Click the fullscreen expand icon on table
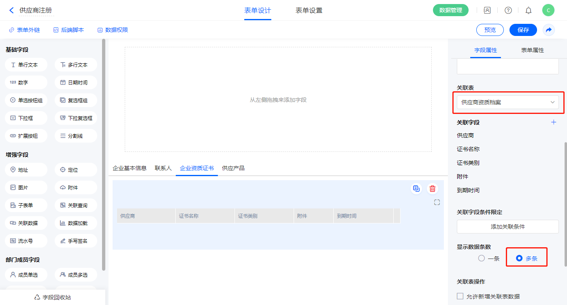Viewport: 567px width, 305px height. (x=437, y=202)
